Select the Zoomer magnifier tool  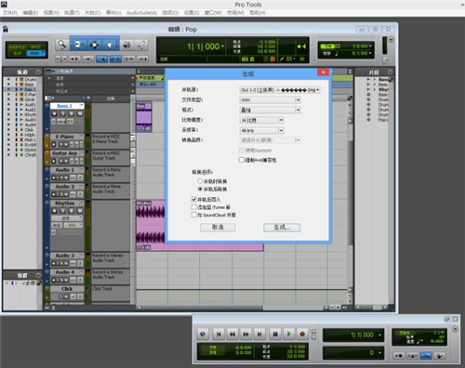[62, 45]
